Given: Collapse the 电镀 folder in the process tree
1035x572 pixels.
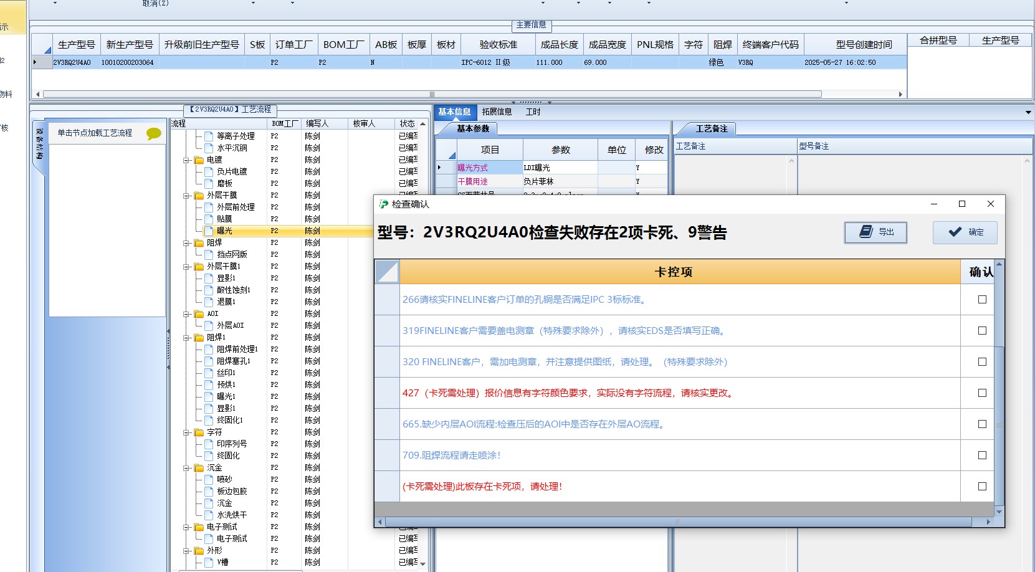Looking at the screenshot, I should click(x=186, y=160).
